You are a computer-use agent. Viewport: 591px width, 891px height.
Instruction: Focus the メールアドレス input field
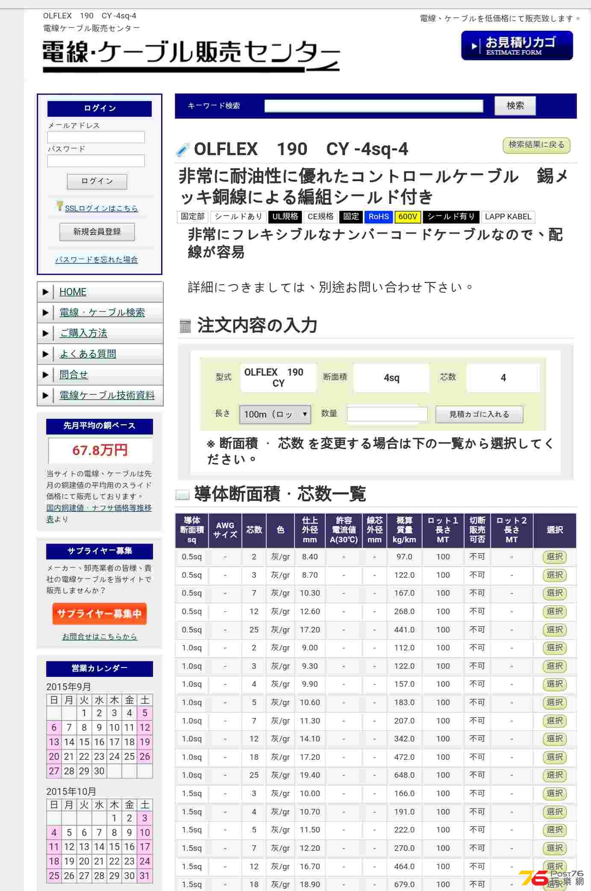(x=96, y=137)
